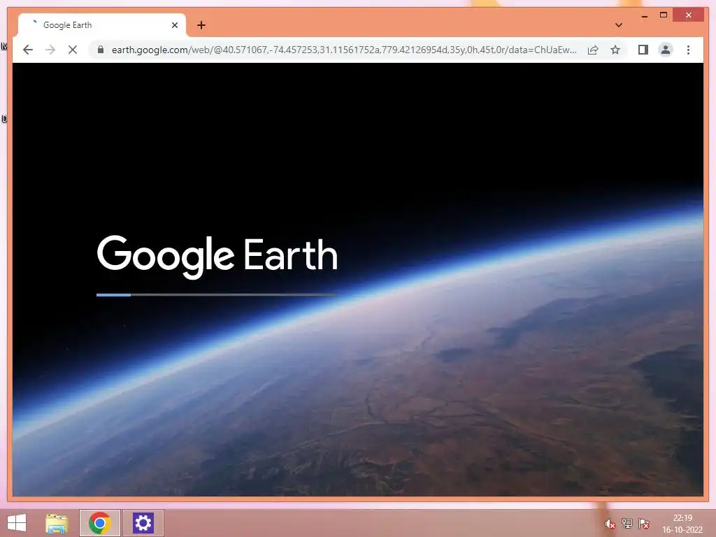This screenshot has height=537, width=716.
Task: Expand the tab search chevron
Action: 619,25
